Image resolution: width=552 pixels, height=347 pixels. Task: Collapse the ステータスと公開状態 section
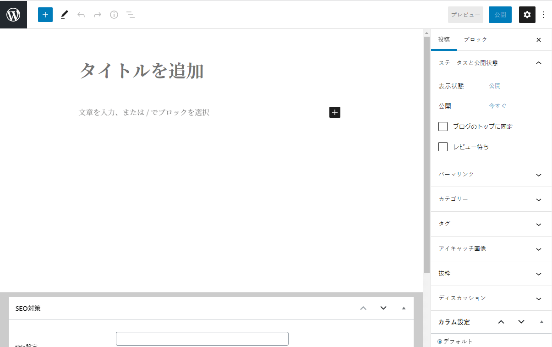click(x=539, y=62)
